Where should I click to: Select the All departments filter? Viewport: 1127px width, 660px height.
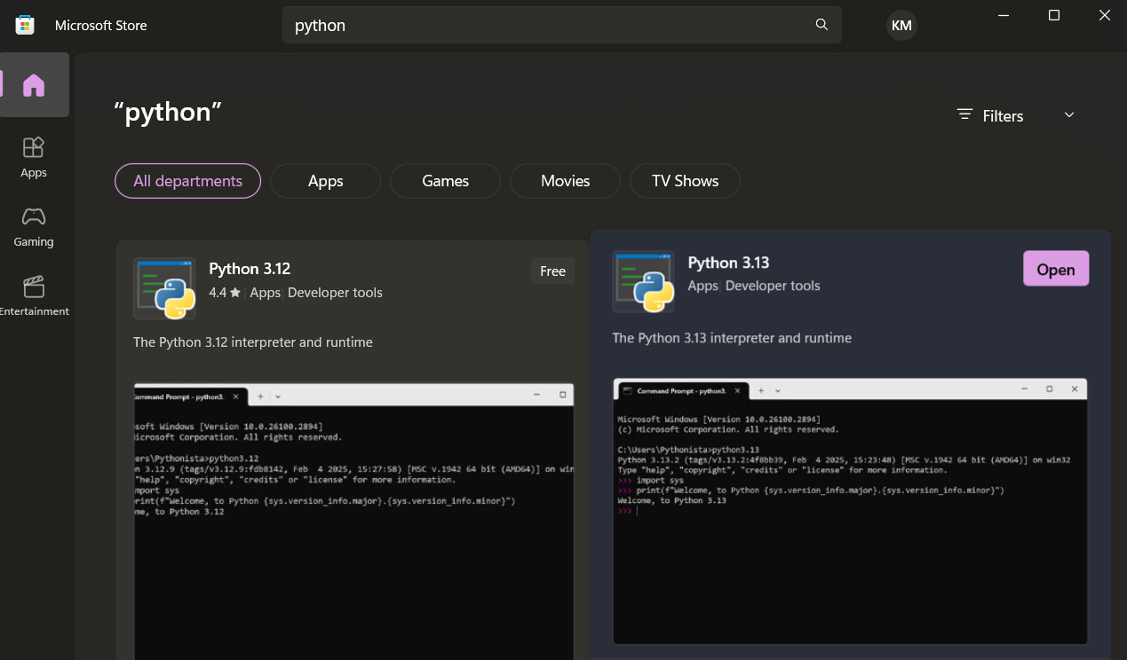(x=187, y=181)
